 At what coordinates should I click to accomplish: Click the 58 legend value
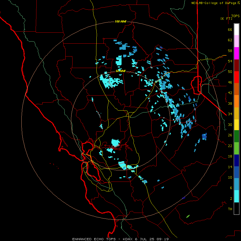[230, 51]
